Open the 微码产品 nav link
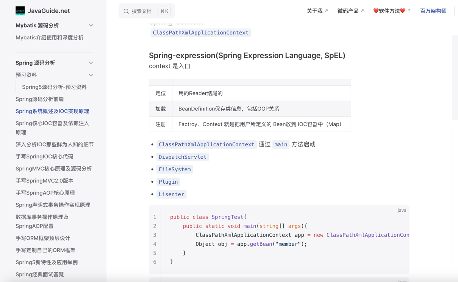 click(350, 11)
